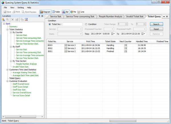Click the Ticket Range end stepper

coord(144,24)
